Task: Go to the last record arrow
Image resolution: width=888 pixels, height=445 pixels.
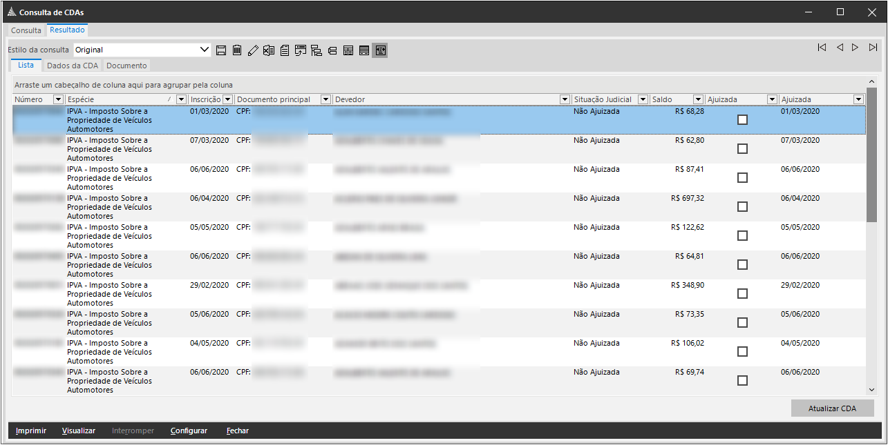Action: pyautogui.click(x=873, y=48)
